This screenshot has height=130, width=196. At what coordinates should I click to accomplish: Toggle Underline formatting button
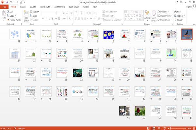click(49, 19)
